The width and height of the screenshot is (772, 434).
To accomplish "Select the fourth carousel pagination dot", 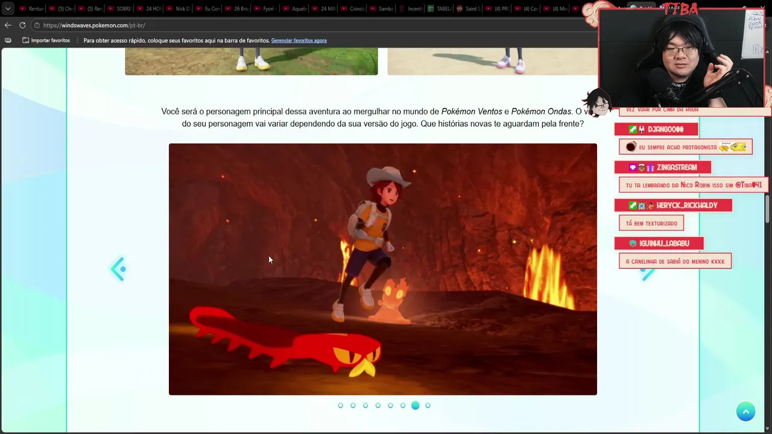I will click(378, 406).
